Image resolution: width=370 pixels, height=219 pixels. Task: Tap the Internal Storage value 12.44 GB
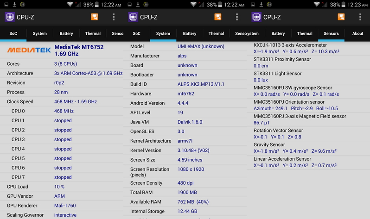pyautogui.click(x=187, y=211)
